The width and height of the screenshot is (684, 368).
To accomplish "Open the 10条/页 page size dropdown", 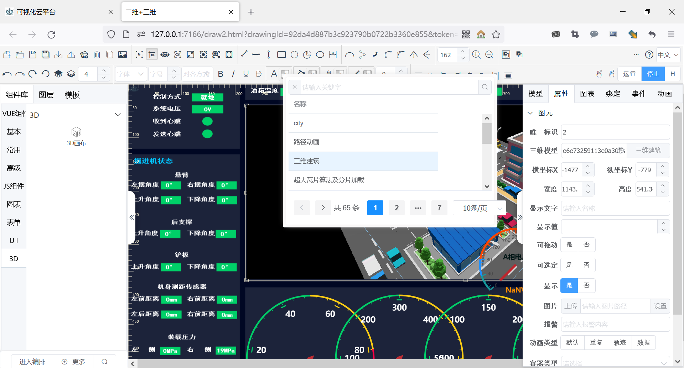I will [479, 208].
